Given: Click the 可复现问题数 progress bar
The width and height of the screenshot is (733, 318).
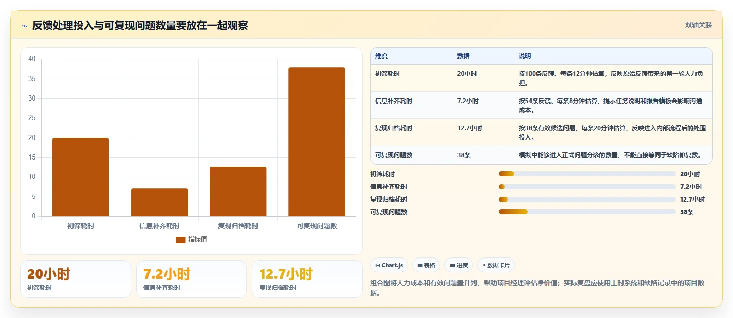Looking at the screenshot, I should pyautogui.click(x=587, y=212).
